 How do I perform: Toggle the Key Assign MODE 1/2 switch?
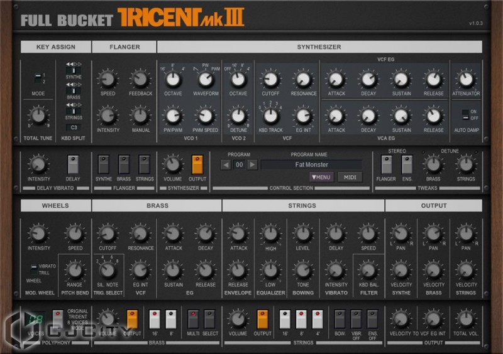point(38,78)
